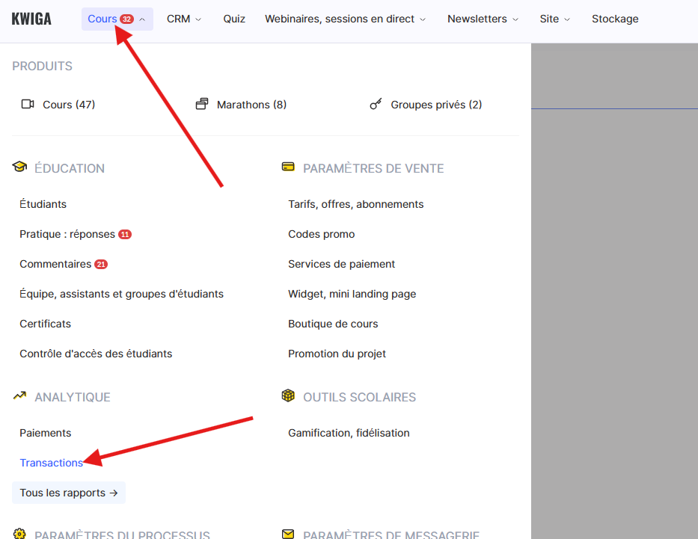Go to Stockage

point(615,19)
